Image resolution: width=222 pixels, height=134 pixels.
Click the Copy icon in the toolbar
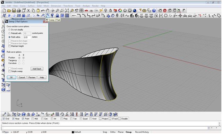pyautogui.click(x=33, y=10)
